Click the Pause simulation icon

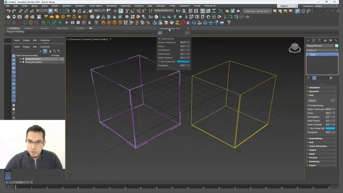tap(72, 23)
